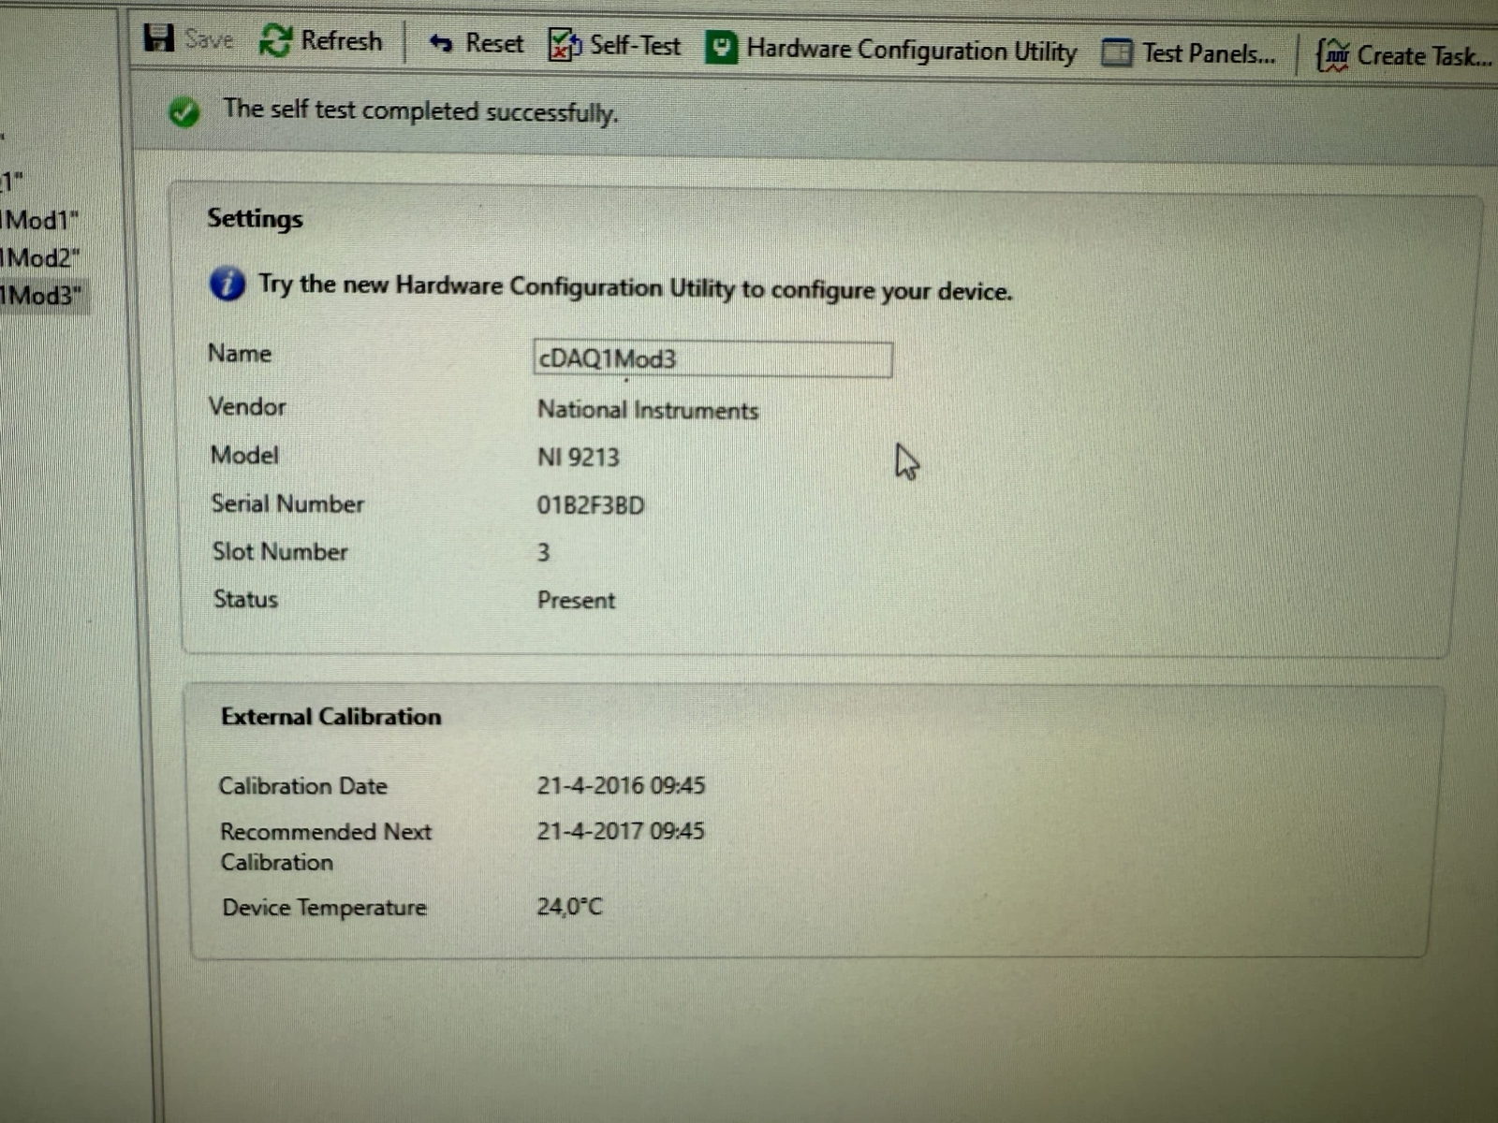Screen dimensions: 1498x1123
Task: Click the Save floppy disk icon
Action: coord(158,37)
